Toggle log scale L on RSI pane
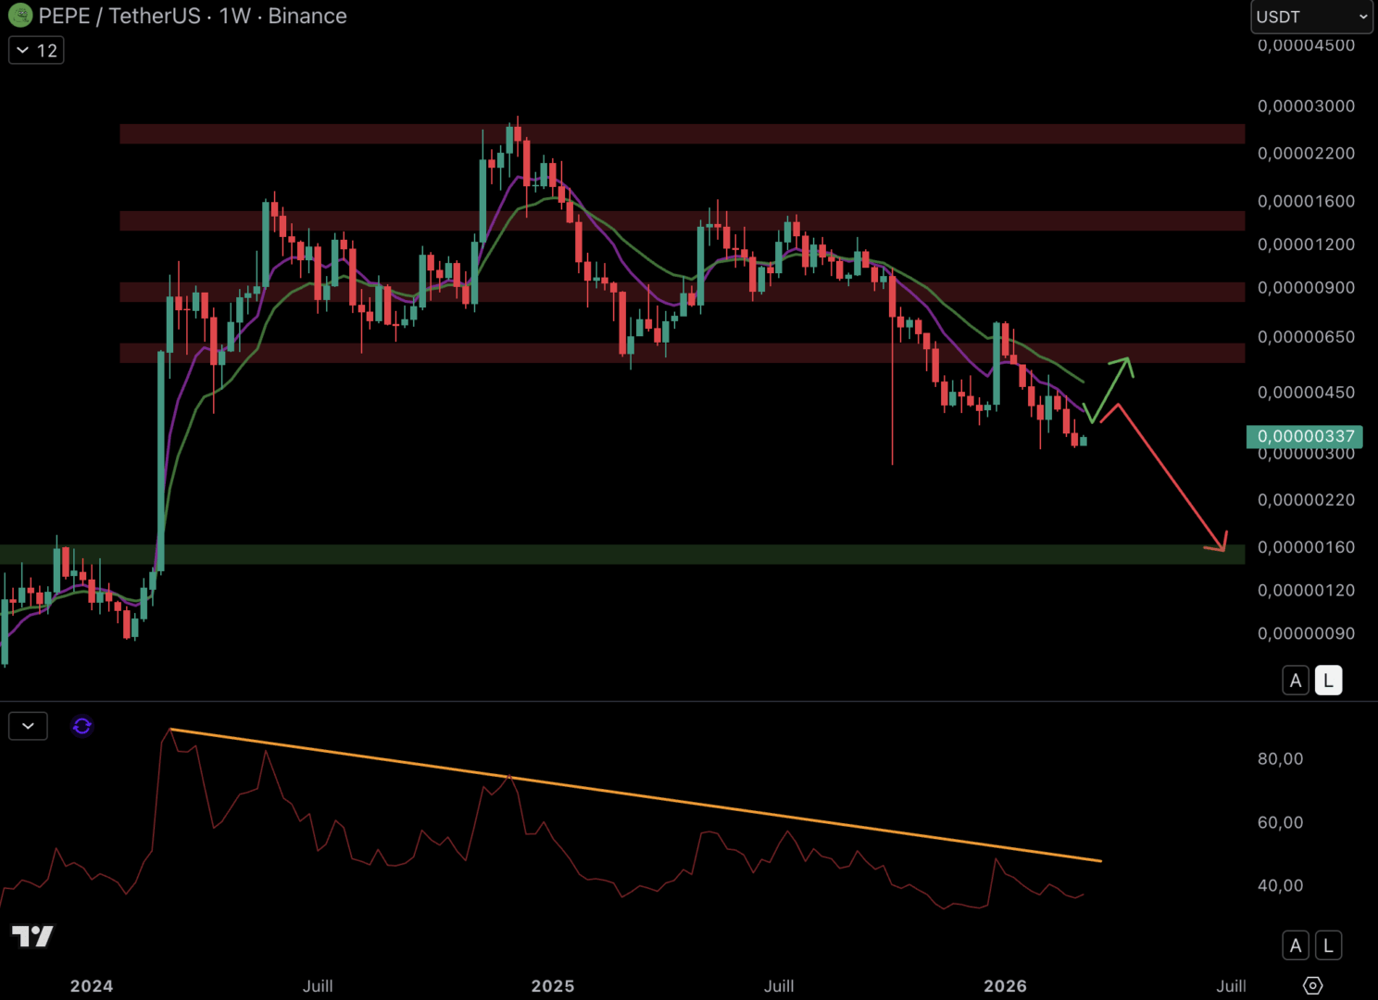 (1328, 945)
